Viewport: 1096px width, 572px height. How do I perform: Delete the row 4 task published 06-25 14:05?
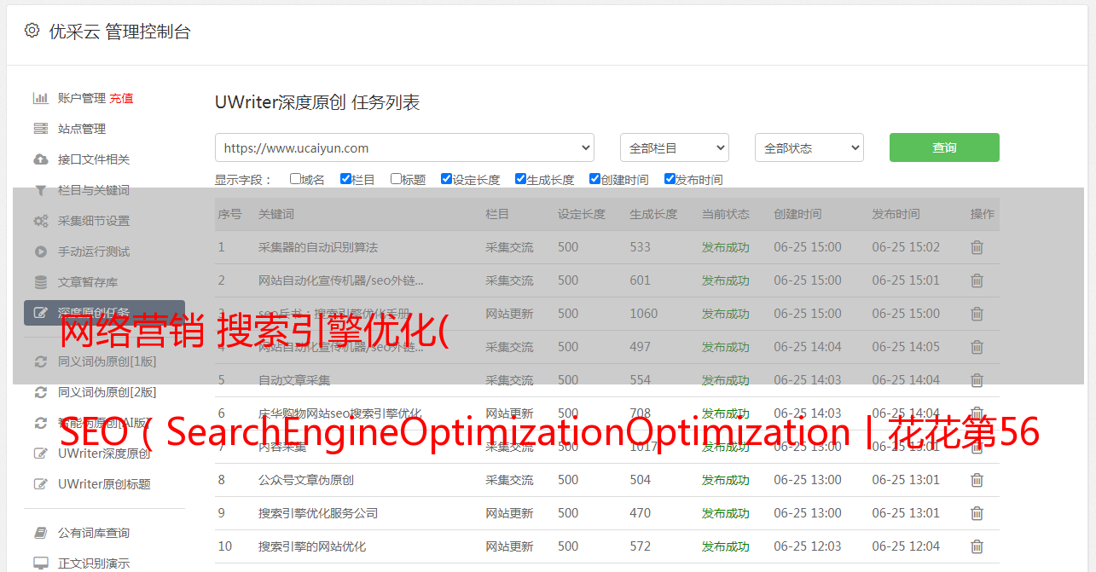[977, 347]
